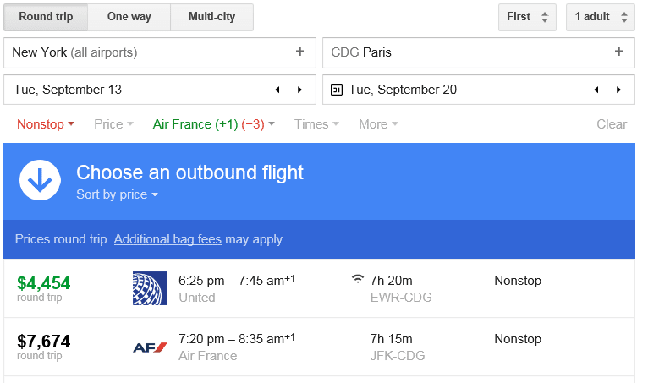Go to previous departure date arrow
Screen dimensions: 648x383
277,90
